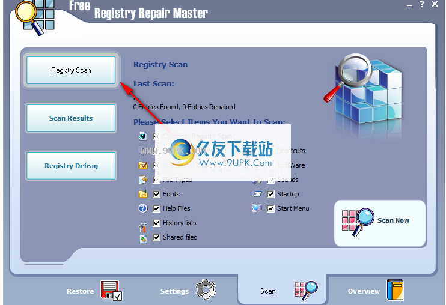Image resolution: width=446 pixels, height=305 pixels.
Task: Uncheck the Help Files checkbox
Action: click(157, 209)
